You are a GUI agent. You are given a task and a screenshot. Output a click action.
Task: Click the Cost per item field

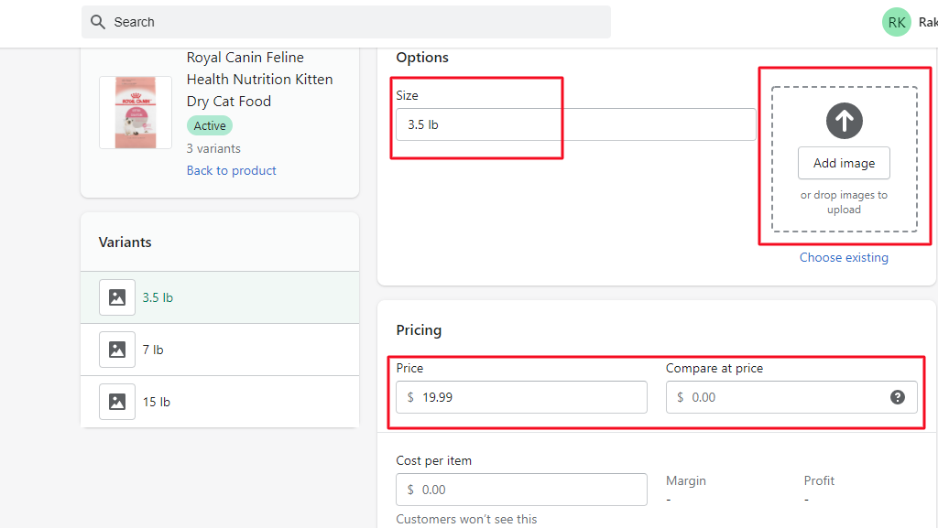(x=520, y=489)
